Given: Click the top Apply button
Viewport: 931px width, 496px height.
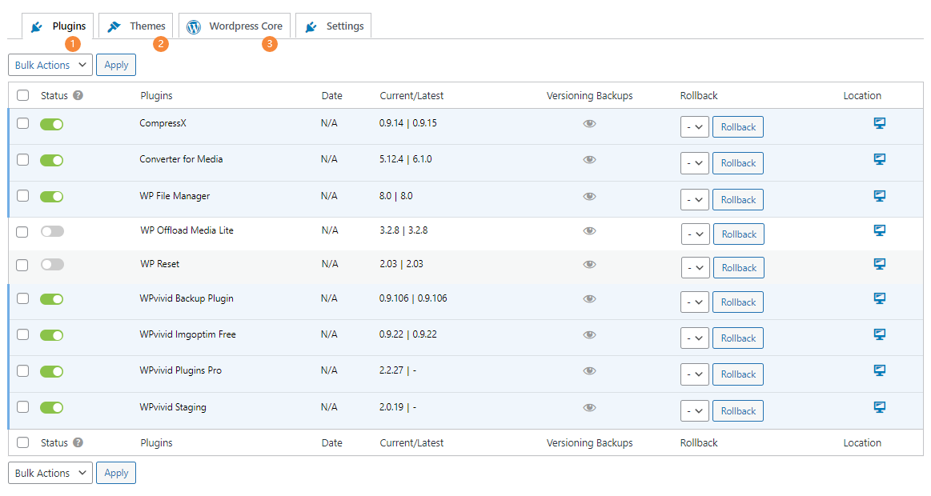Looking at the screenshot, I should tap(115, 65).
